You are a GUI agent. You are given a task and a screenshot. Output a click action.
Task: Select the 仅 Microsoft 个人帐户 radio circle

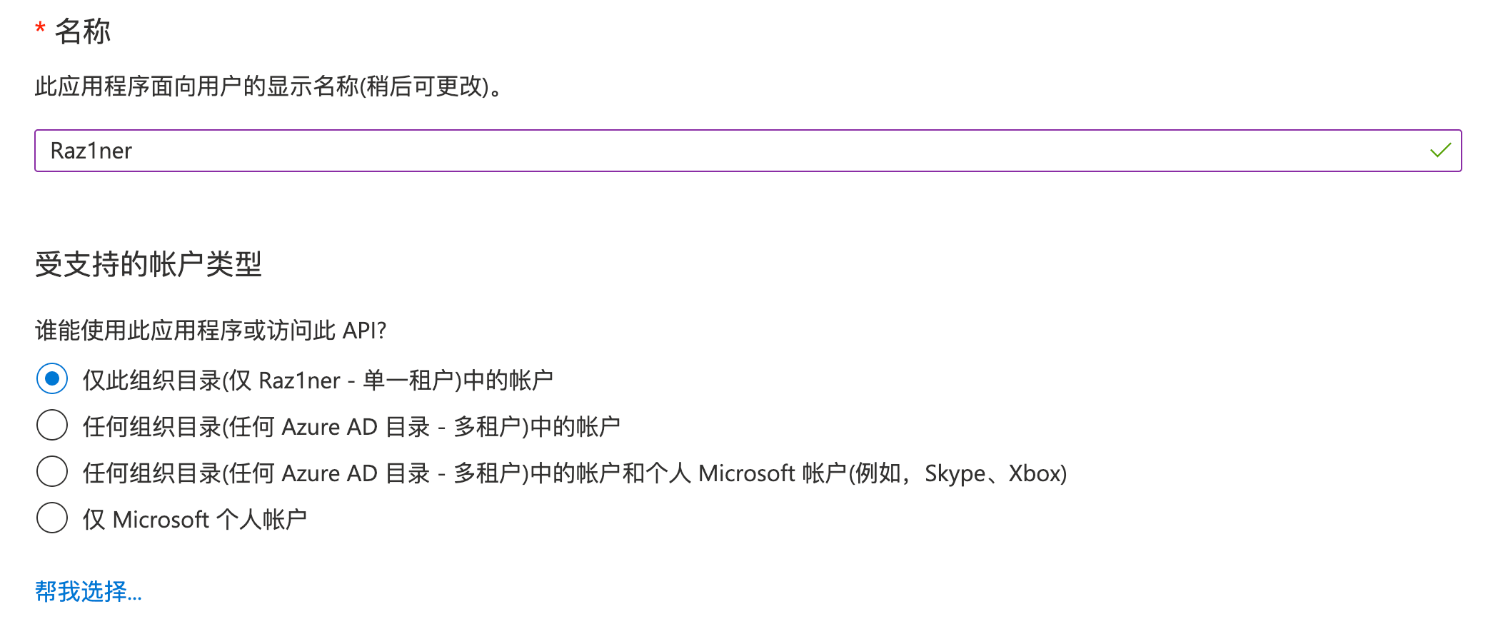tap(52, 518)
